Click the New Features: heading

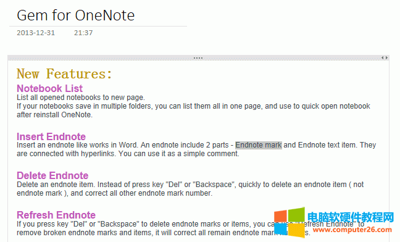point(64,74)
